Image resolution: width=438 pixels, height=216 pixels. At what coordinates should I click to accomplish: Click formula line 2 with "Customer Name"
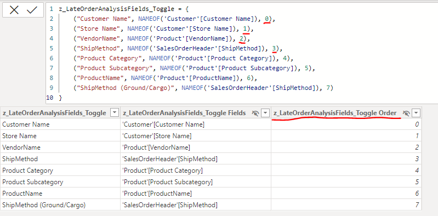(174, 19)
